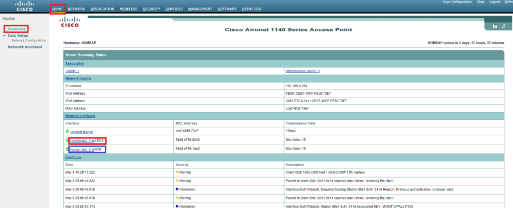Click the Cisco logo in top bar
Image resolution: width=513 pixels, height=208 pixels.
pyautogui.click(x=25, y=6)
